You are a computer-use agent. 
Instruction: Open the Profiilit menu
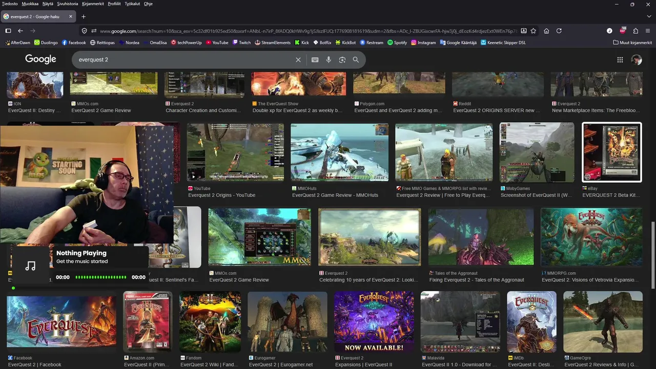(114, 4)
